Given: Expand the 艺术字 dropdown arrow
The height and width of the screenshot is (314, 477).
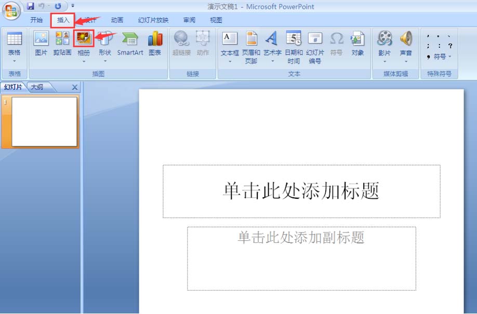Looking at the screenshot, I should (x=272, y=61).
